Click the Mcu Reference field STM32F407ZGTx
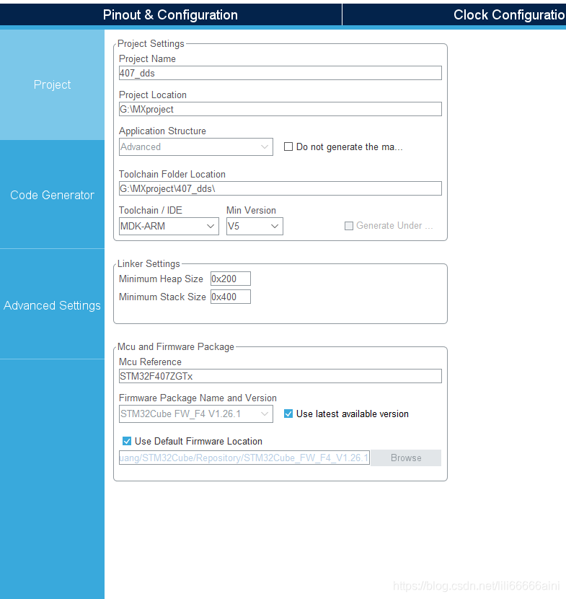The height and width of the screenshot is (599, 566). click(280, 376)
